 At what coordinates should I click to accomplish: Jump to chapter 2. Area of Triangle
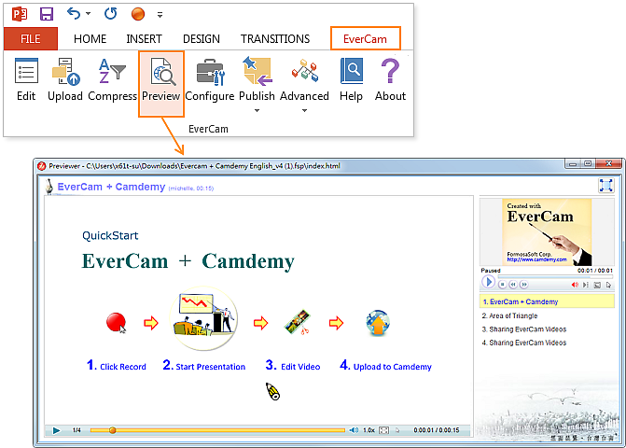[509, 315]
